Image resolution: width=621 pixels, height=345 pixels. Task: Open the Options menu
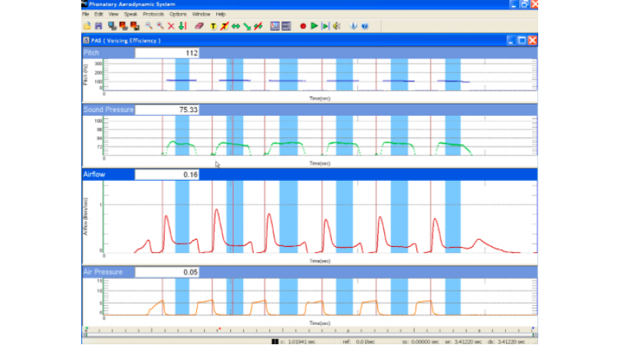click(178, 14)
